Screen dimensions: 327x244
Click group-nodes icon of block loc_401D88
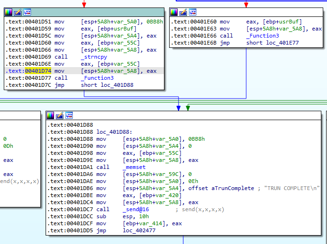coord(69,115)
